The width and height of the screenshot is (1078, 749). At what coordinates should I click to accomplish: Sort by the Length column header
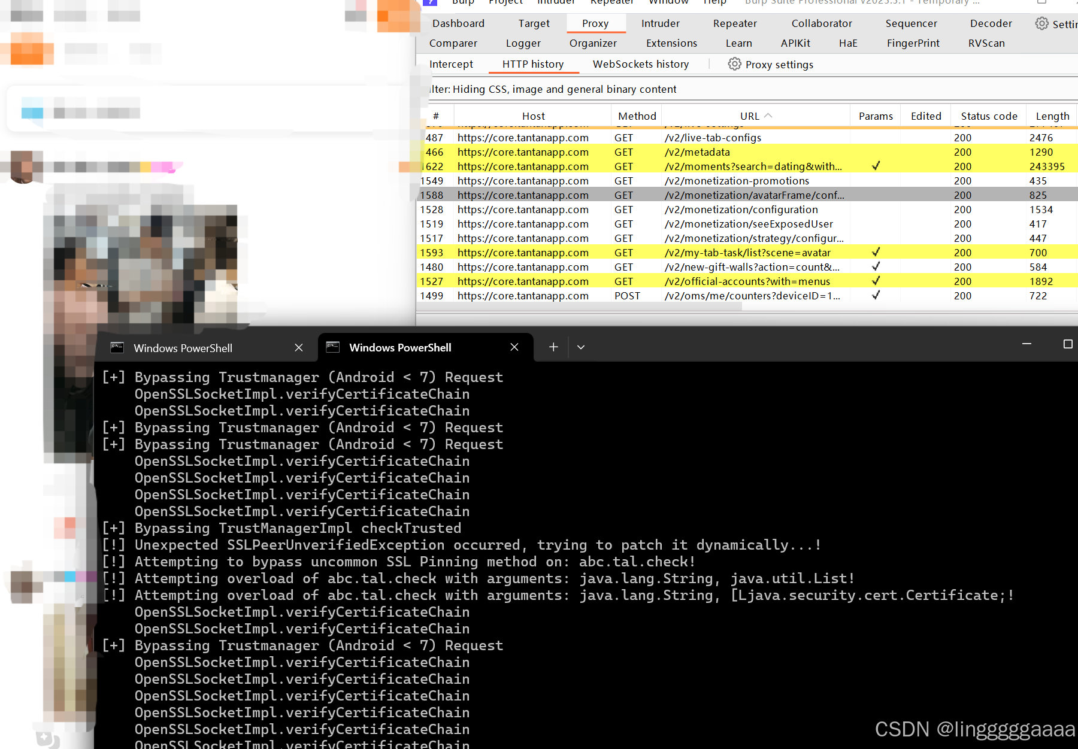click(1052, 116)
